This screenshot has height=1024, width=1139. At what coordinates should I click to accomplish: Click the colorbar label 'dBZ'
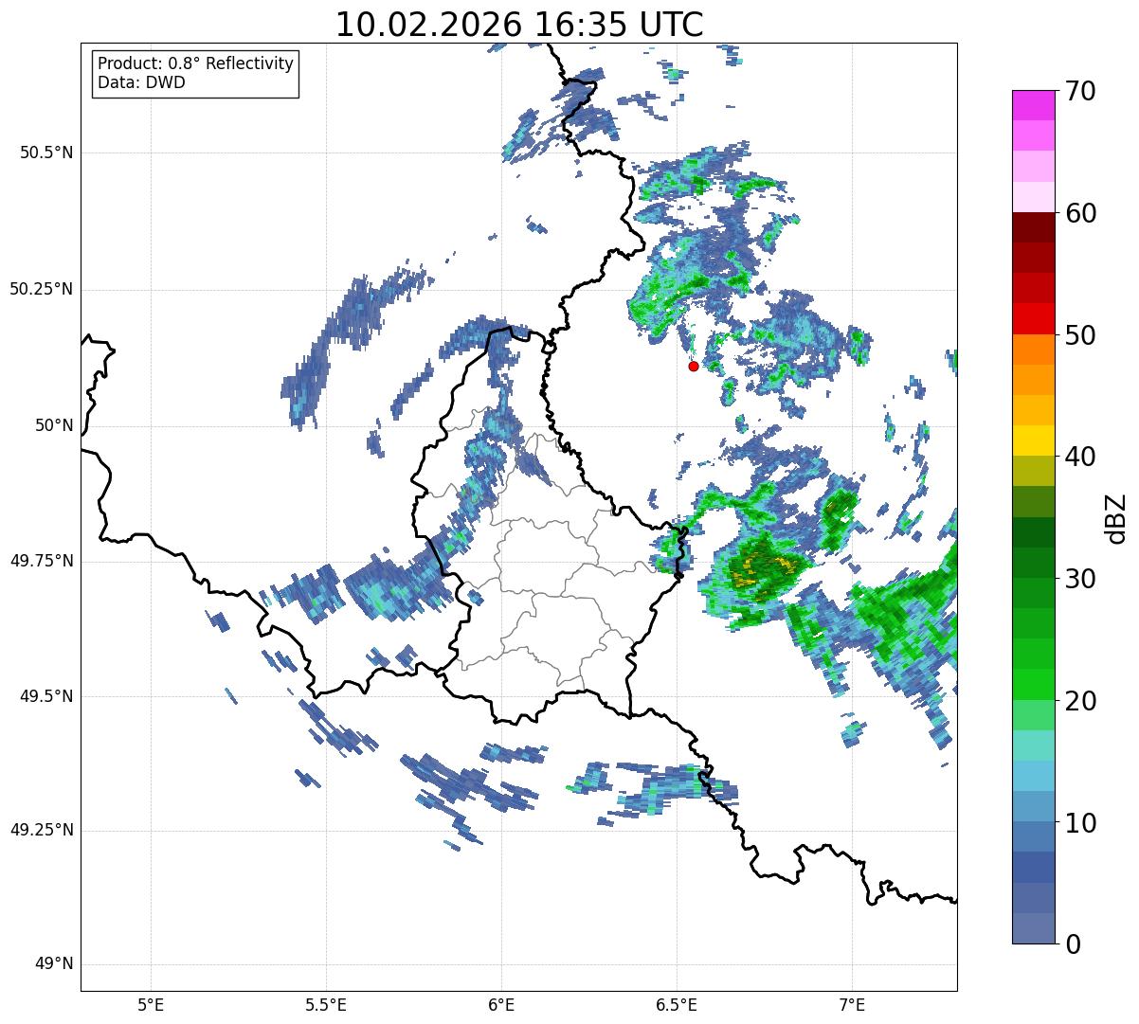(1115, 518)
